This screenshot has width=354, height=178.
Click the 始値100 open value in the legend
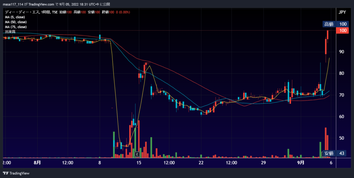[x=65, y=12]
